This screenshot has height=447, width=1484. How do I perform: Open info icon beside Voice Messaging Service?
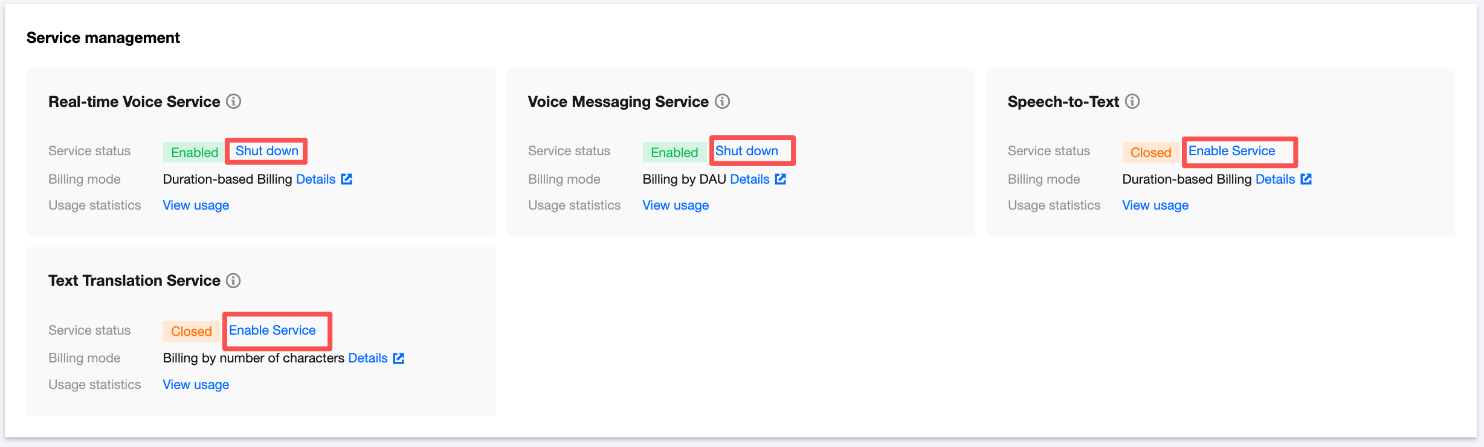tap(722, 101)
